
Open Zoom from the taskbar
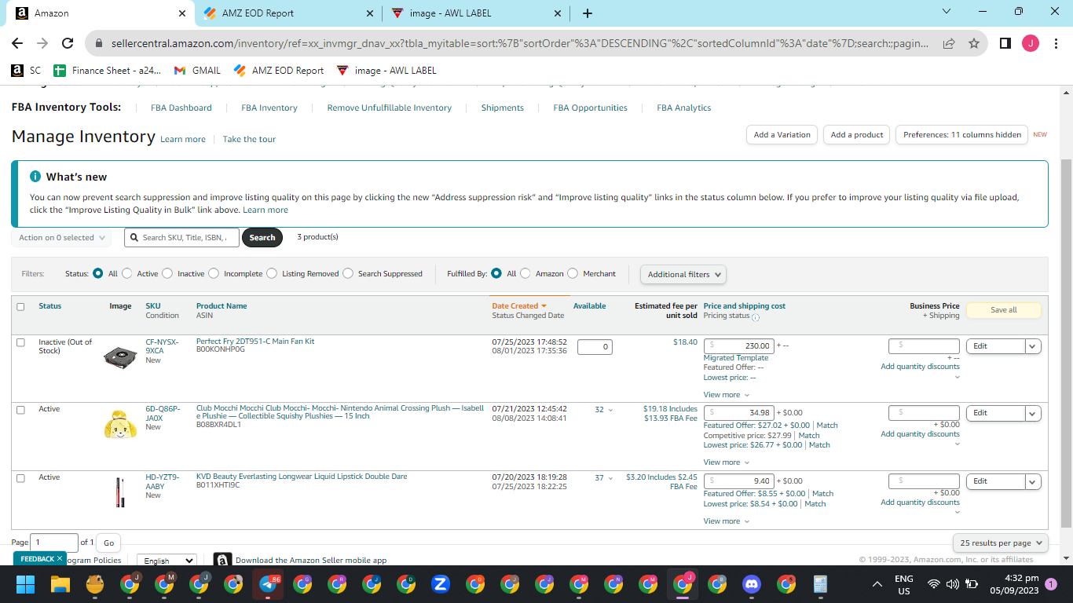tap(441, 584)
